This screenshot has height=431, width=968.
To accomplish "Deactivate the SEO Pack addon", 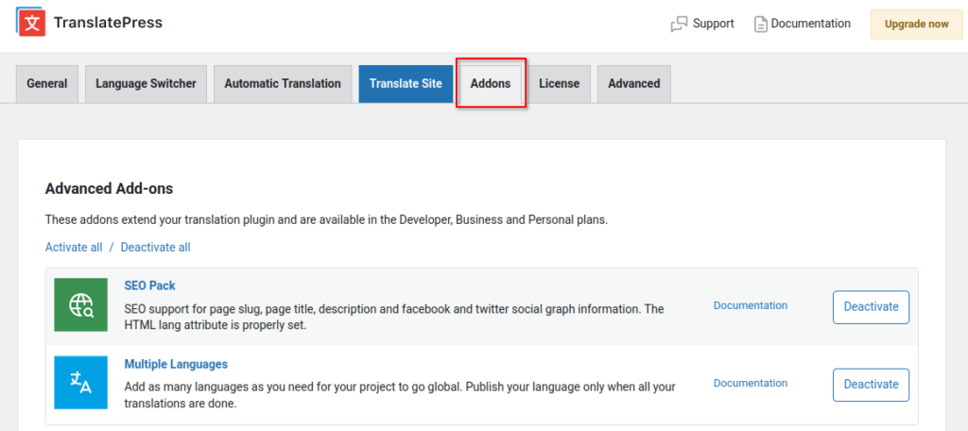I will [x=871, y=307].
